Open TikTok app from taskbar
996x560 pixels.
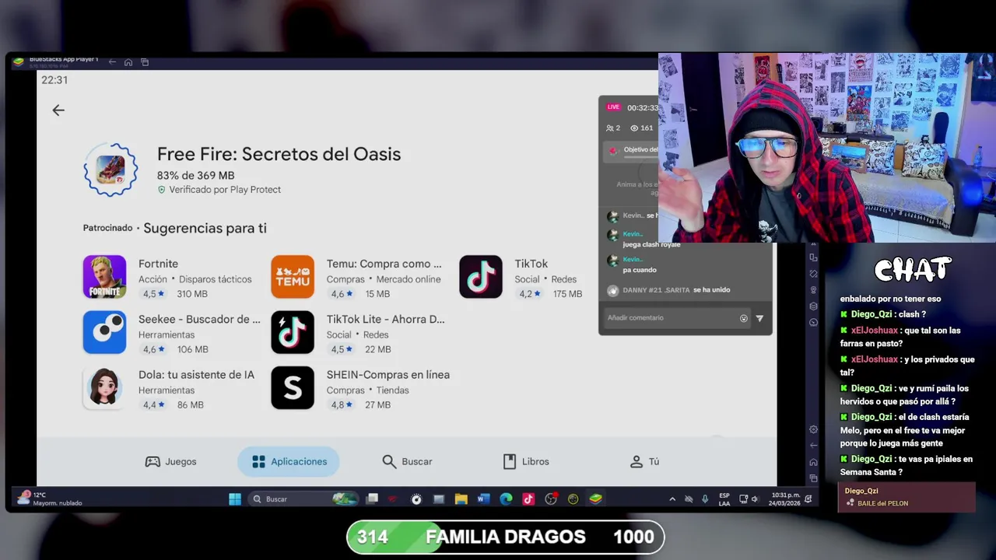pos(528,499)
